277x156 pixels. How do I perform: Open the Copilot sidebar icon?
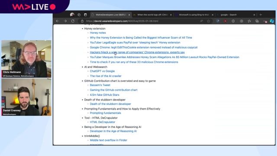(272, 21)
